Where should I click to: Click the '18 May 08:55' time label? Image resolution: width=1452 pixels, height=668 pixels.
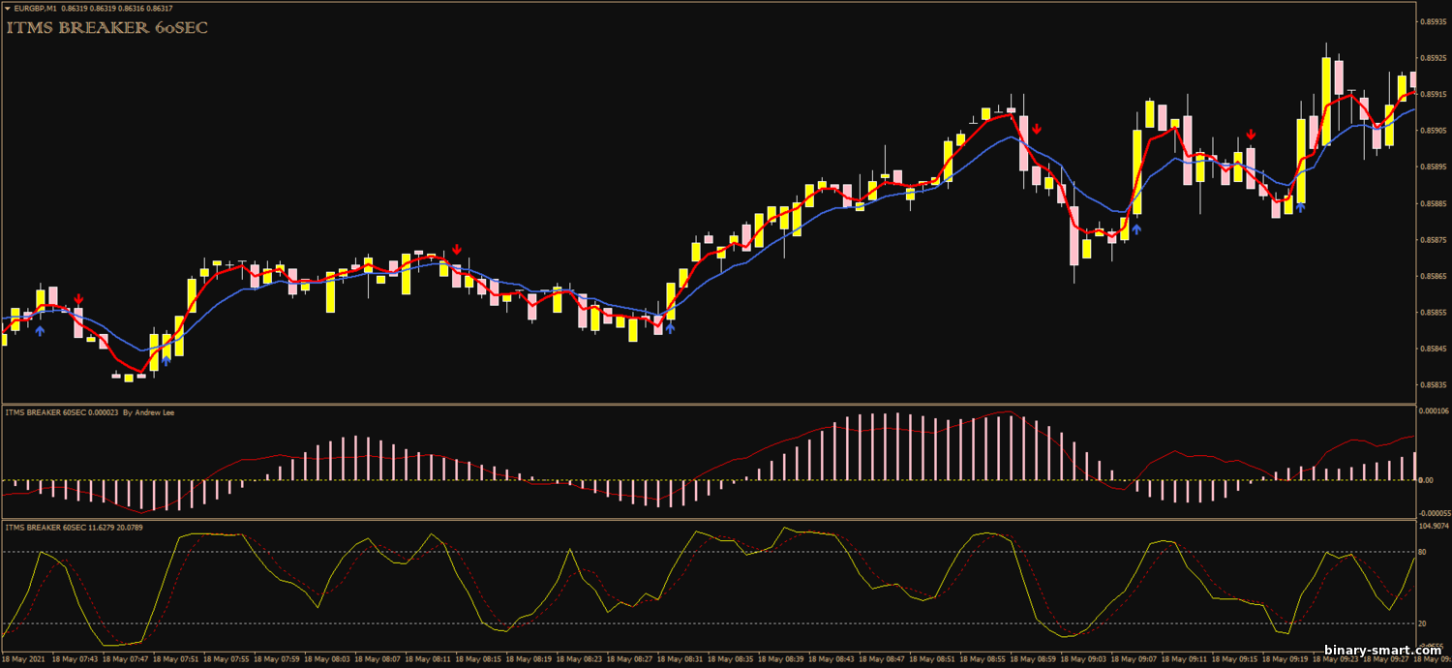click(983, 658)
